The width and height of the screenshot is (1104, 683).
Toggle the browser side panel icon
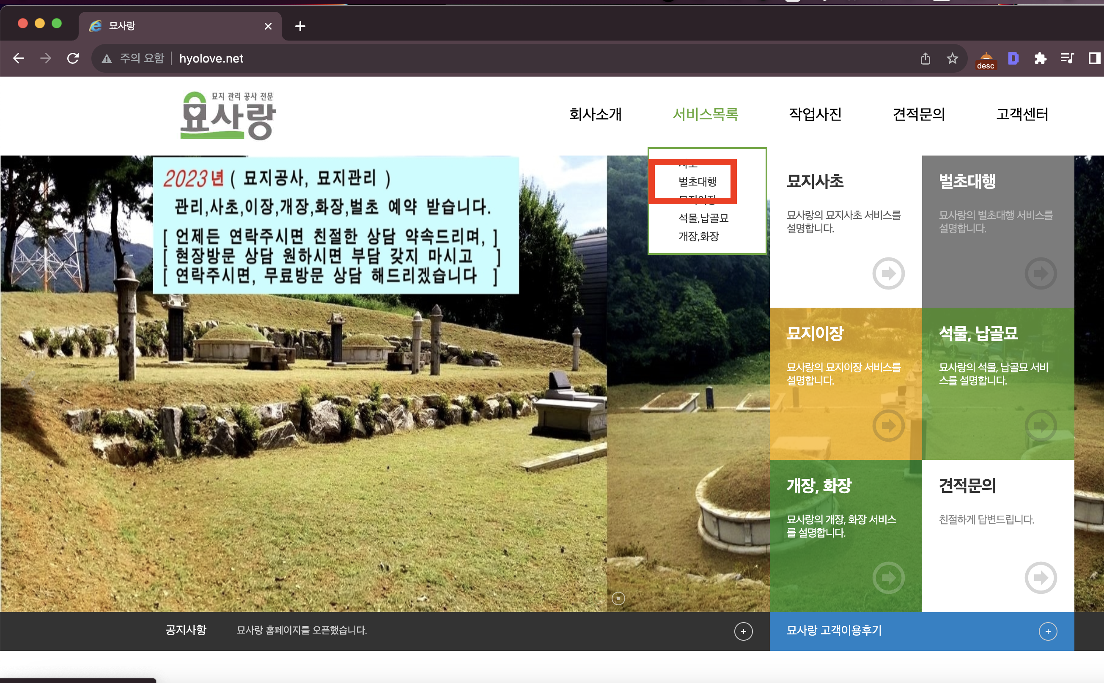coord(1094,58)
